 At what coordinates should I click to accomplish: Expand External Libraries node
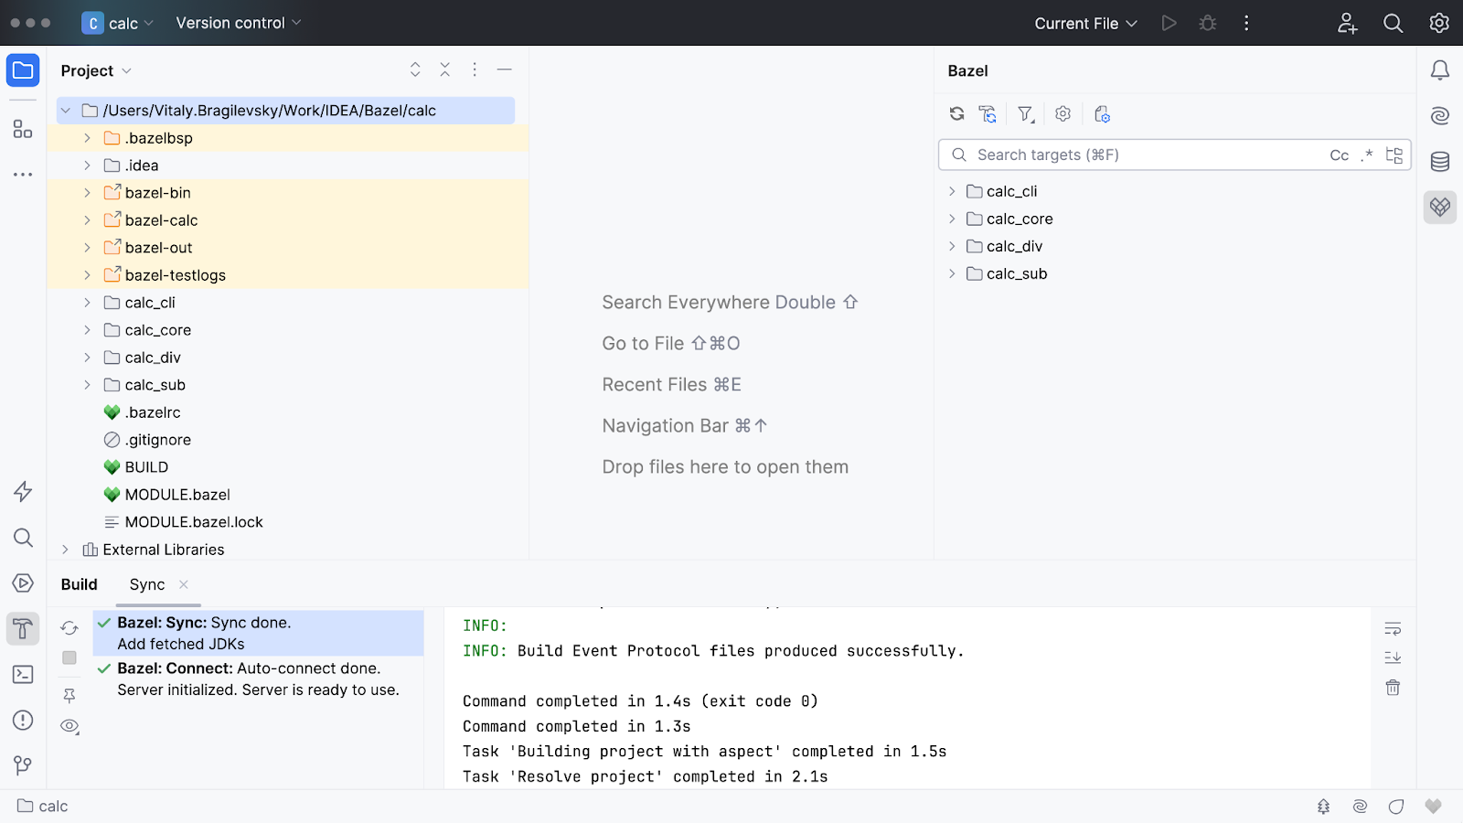[65, 550]
